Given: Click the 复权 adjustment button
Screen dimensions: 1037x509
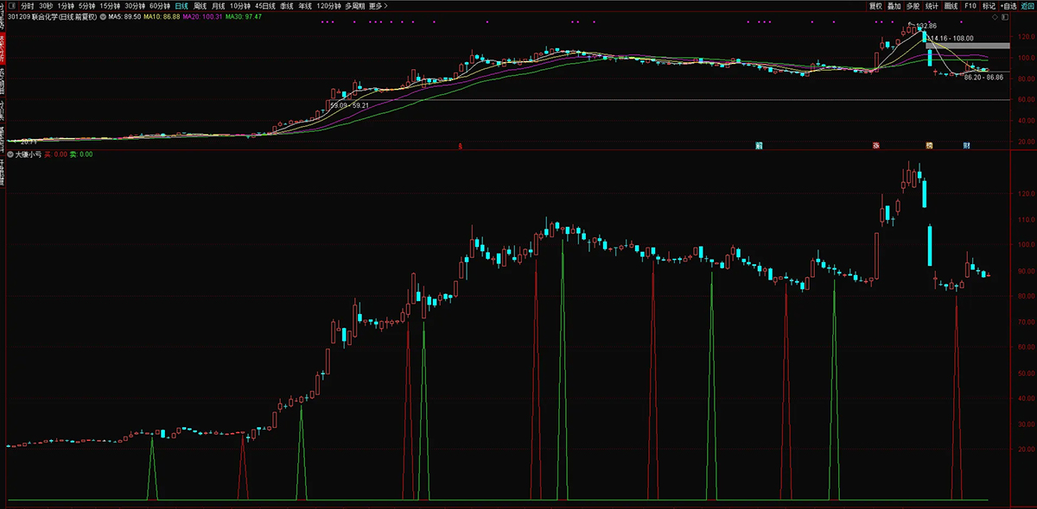Looking at the screenshot, I should 875,5.
